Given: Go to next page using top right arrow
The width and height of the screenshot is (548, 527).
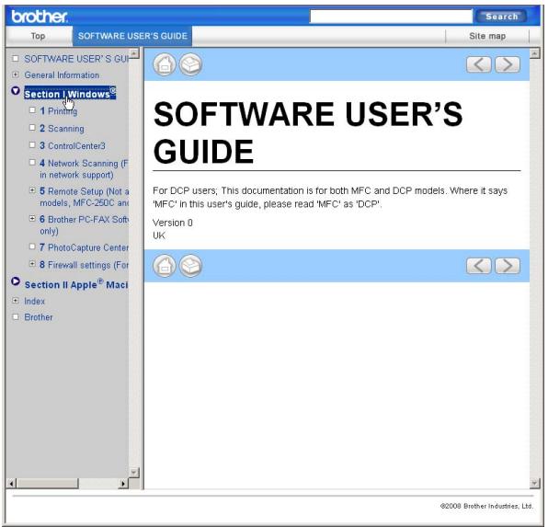Looking at the screenshot, I should 508,64.
